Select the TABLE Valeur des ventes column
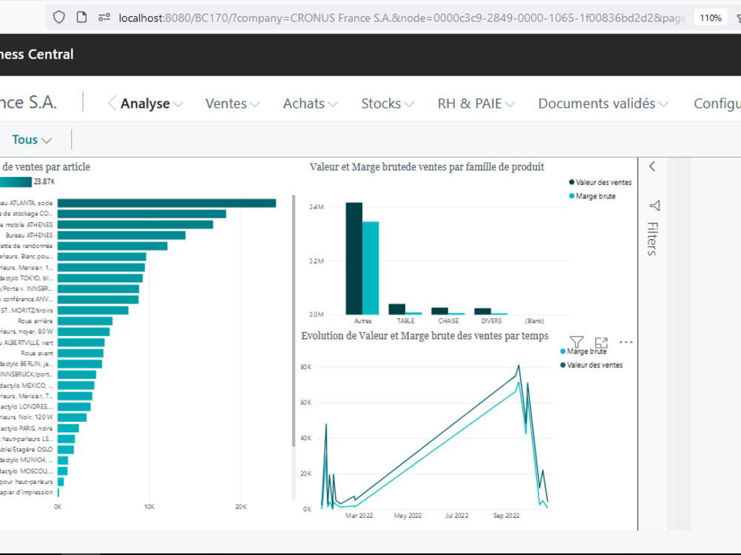The height and width of the screenshot is (555, 741). tap(397, 309)
